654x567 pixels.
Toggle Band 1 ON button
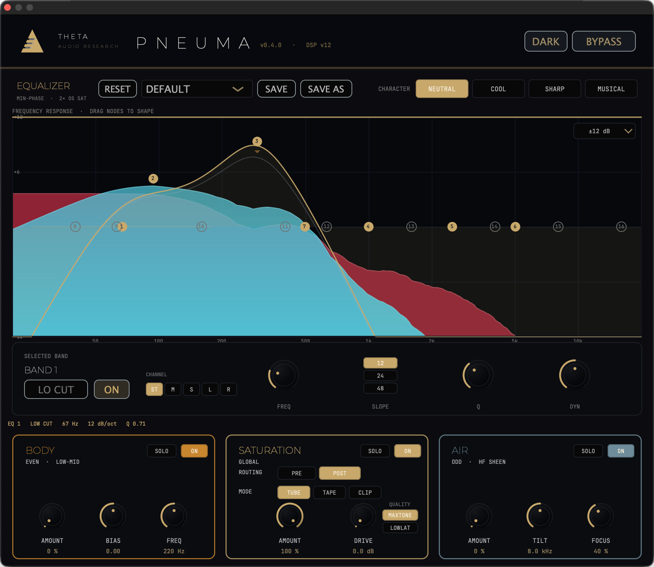click(x=112, y=389)
